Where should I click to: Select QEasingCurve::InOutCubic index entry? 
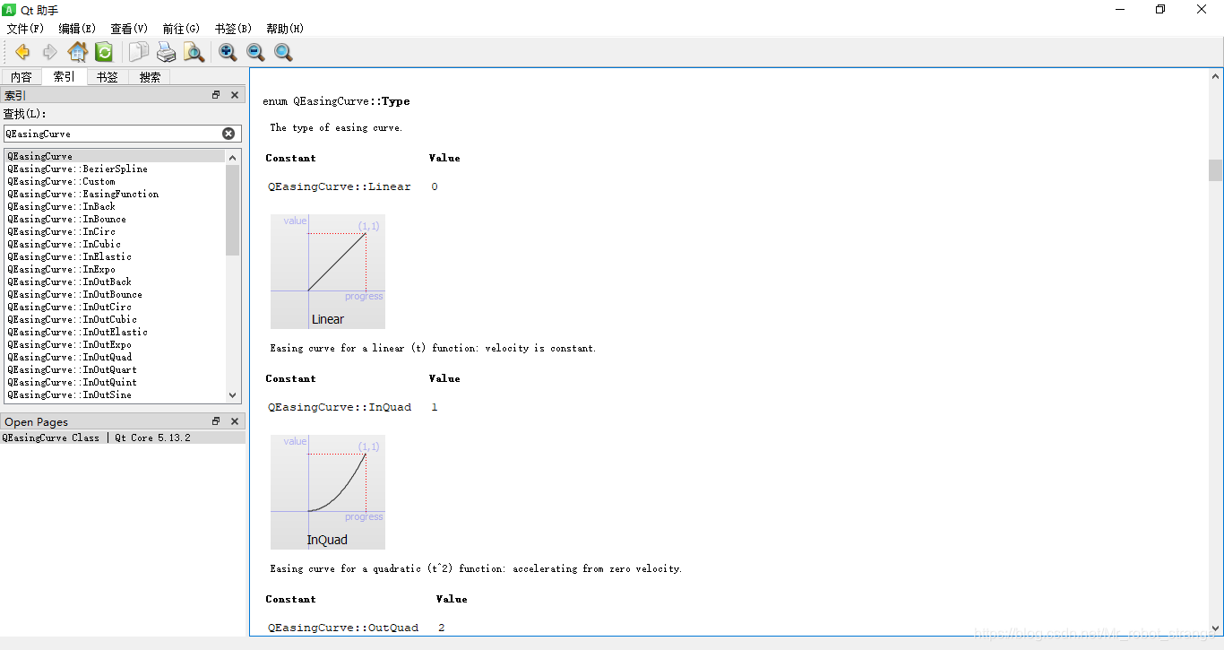coord(116,319)
